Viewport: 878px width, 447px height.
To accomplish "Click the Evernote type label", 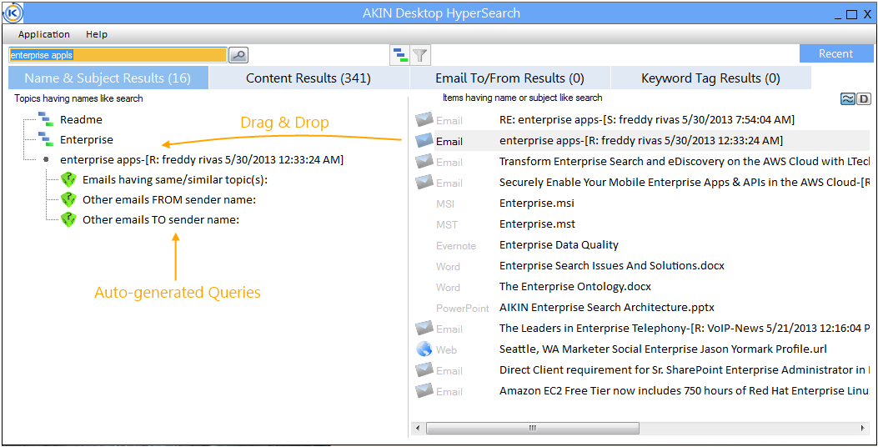I will [x=456, y=245].
